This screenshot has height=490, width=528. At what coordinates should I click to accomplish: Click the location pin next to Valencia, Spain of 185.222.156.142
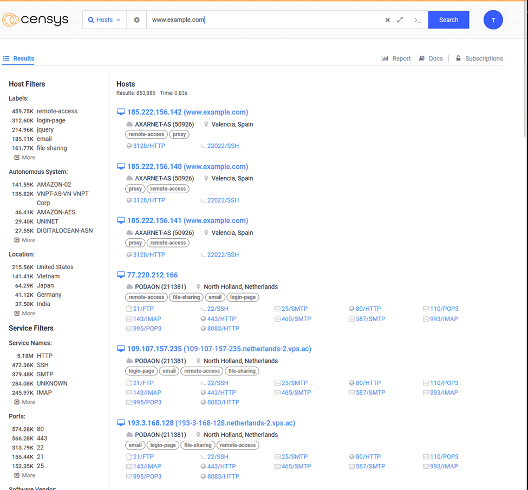pyautogui.click(x=206, y=125)
